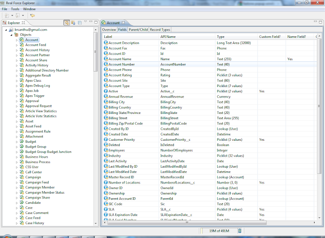
Task: Select Apex Trigger in the tree
Action: (35, 96)
